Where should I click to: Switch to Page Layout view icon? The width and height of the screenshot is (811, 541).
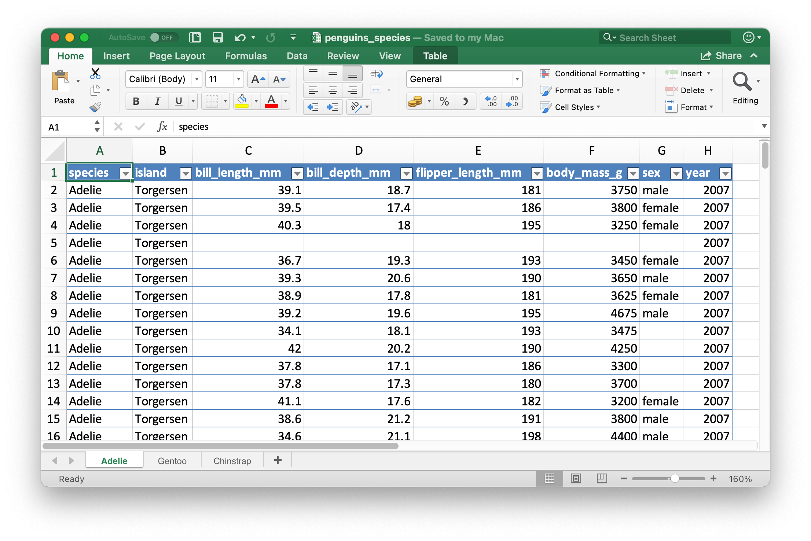576,478
